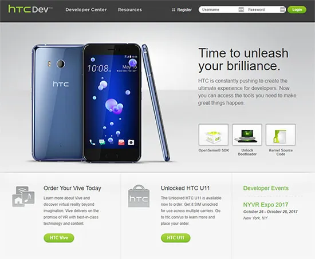Click the HTC U11 phone image
This screenshot has width=315, height=259.
click(x=100, y=102)
